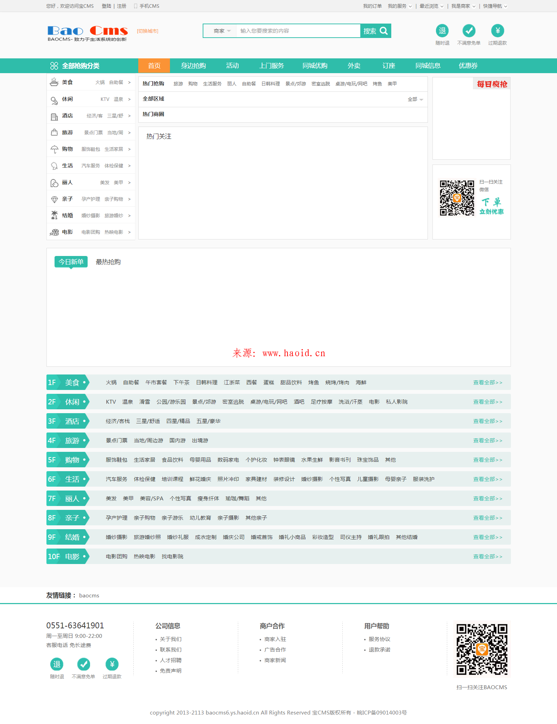Expand the 电影 category arrow
The image size is (557, 724).
(129, 232)
